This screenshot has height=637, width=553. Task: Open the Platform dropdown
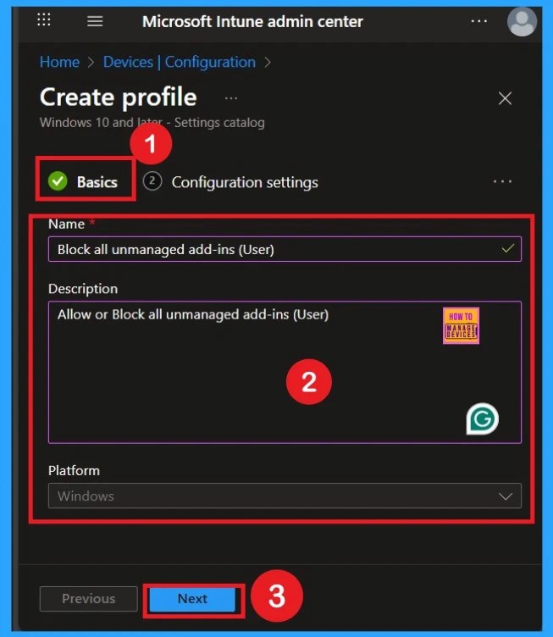click(x=285, y=496)
